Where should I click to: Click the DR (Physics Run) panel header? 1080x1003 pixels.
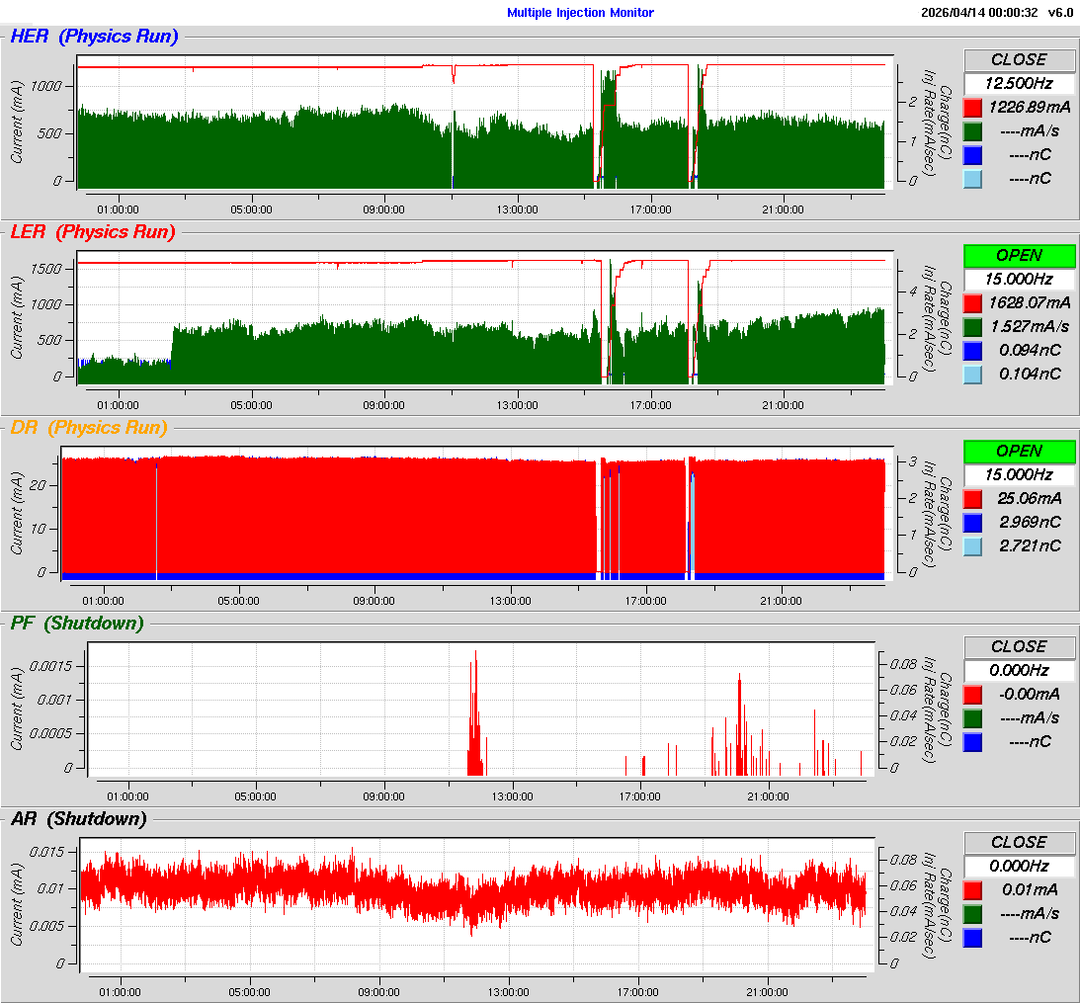point(88,428)
